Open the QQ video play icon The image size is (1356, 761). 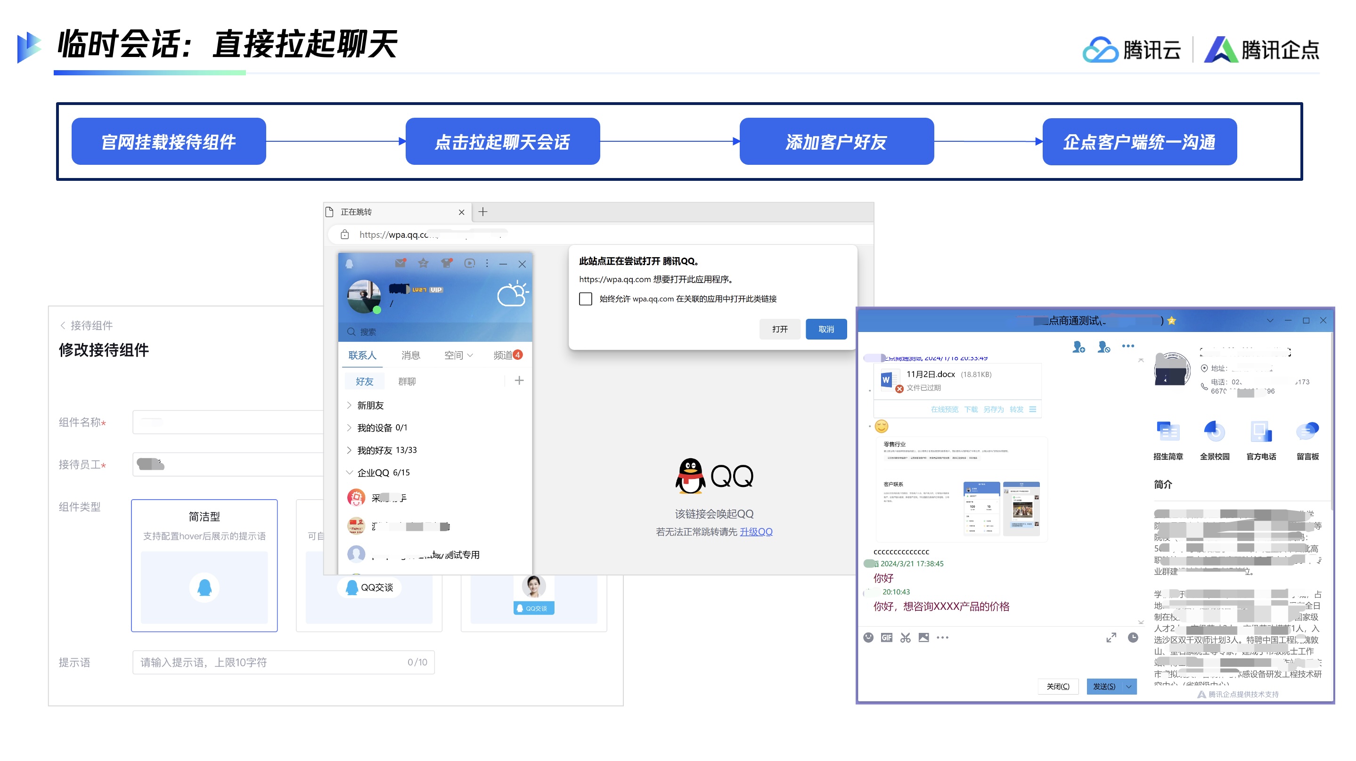coord(470,263)
